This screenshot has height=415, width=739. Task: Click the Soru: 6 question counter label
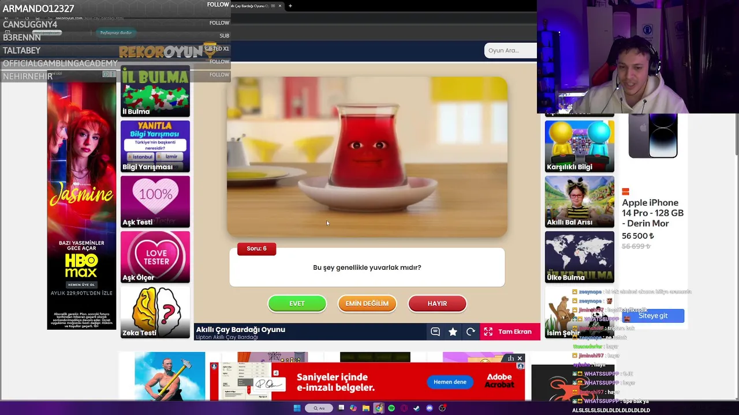(x=257, y=248)
